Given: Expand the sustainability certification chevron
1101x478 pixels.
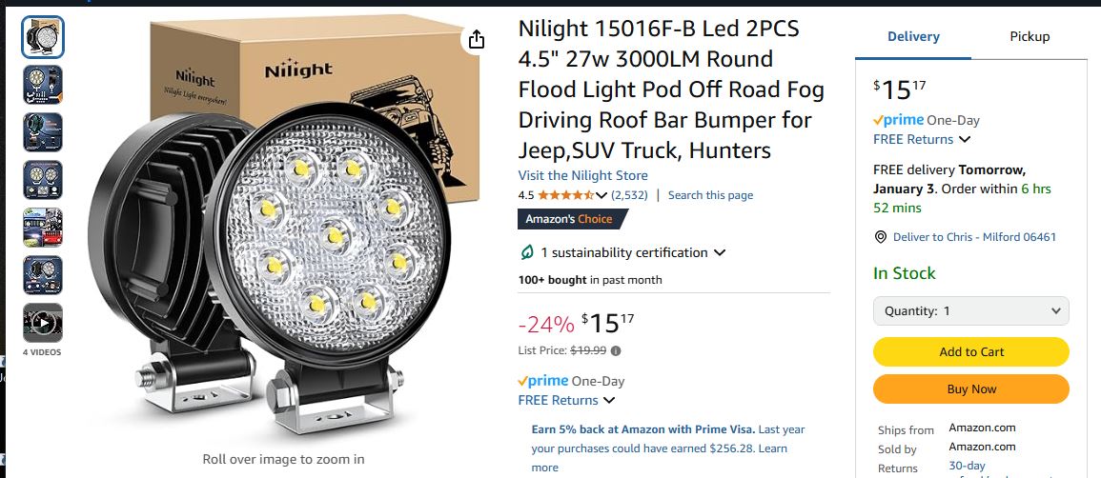Looking at the screenshot, I should click(x=720, y=252).
